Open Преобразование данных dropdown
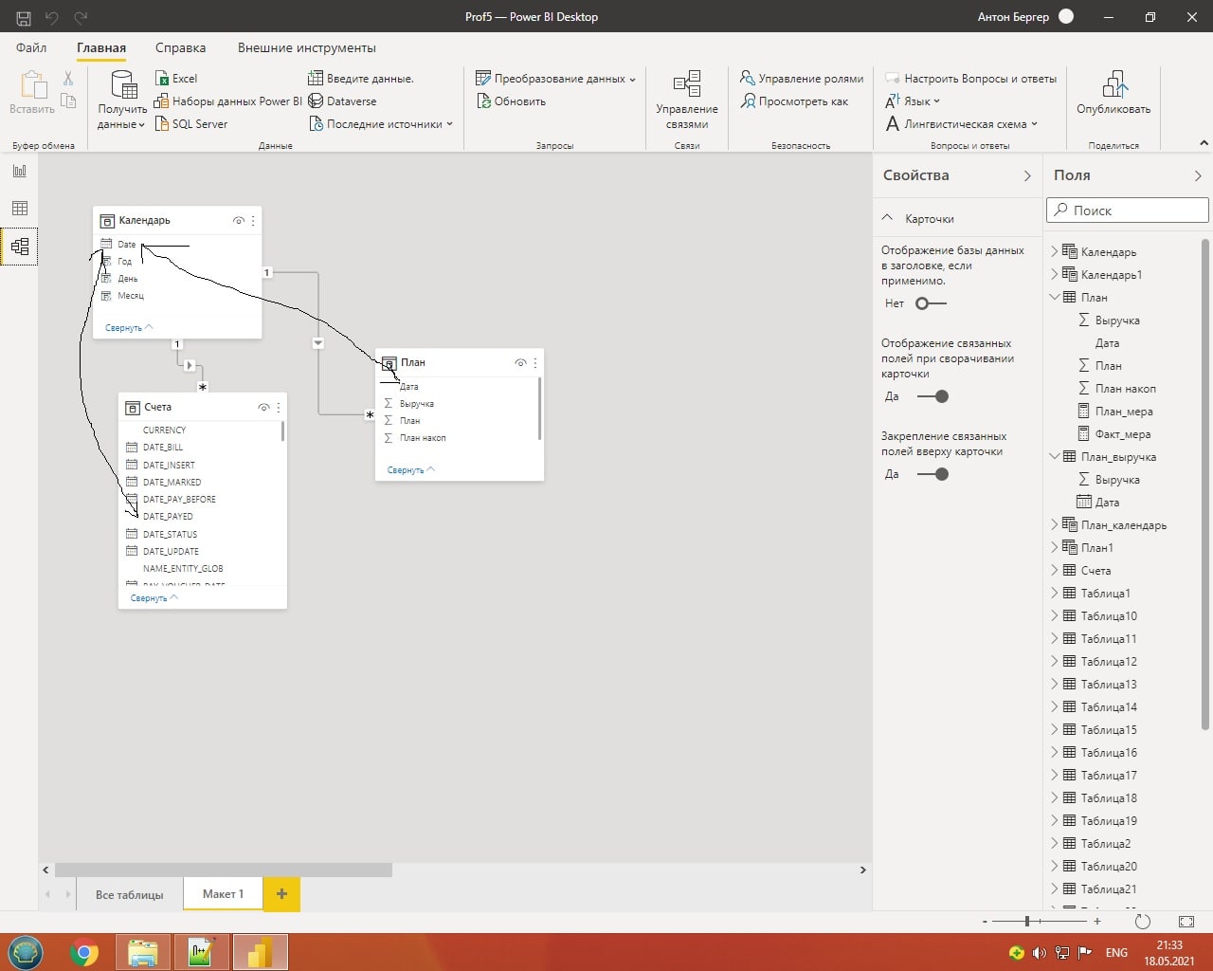1213x971 pixels. point(555,79)
